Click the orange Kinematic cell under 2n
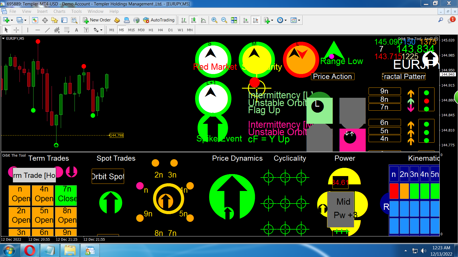 [x=404, y=191]
